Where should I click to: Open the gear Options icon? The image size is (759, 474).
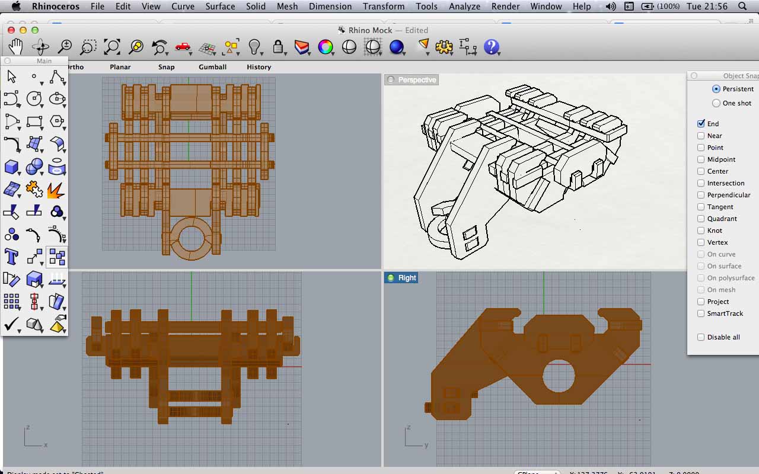(x=444, y=47)
